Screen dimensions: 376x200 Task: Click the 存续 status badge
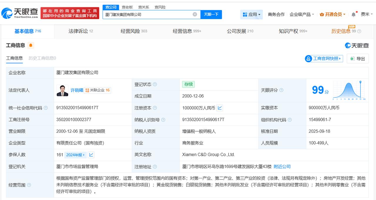(188, 84)
